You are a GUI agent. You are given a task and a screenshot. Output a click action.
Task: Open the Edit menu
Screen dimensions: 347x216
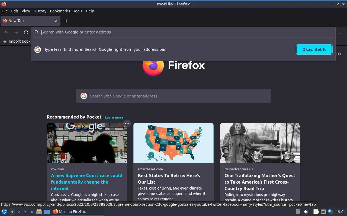tap(15, 11)
